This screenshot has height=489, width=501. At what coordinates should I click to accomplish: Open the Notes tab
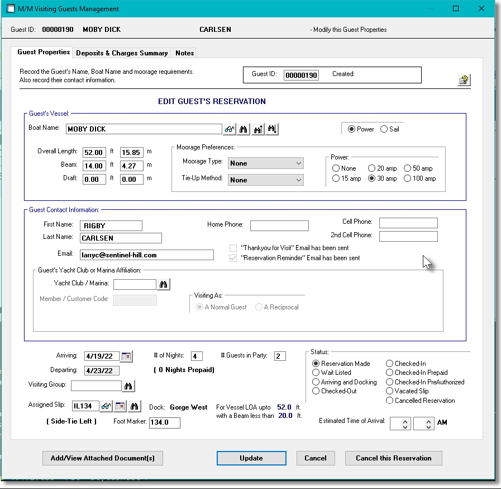coord(184,53)
